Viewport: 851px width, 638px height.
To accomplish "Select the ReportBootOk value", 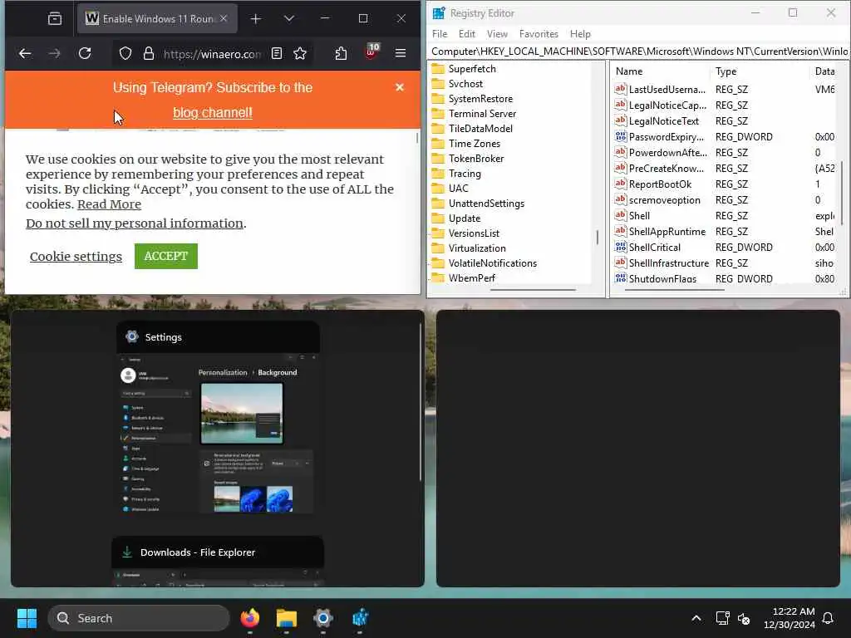I will (660, 184).
